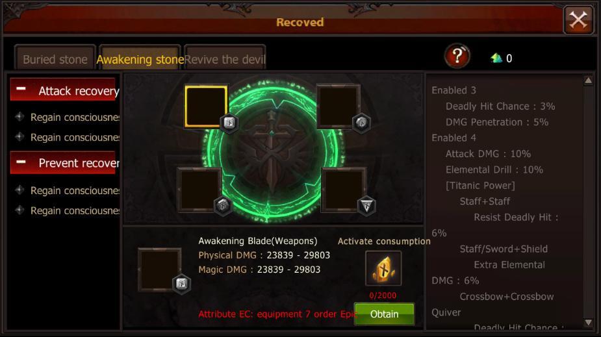Open the Awakening stone tab
Screen dimensions: 601x337
pyautogui.click(x=140, y=58)
